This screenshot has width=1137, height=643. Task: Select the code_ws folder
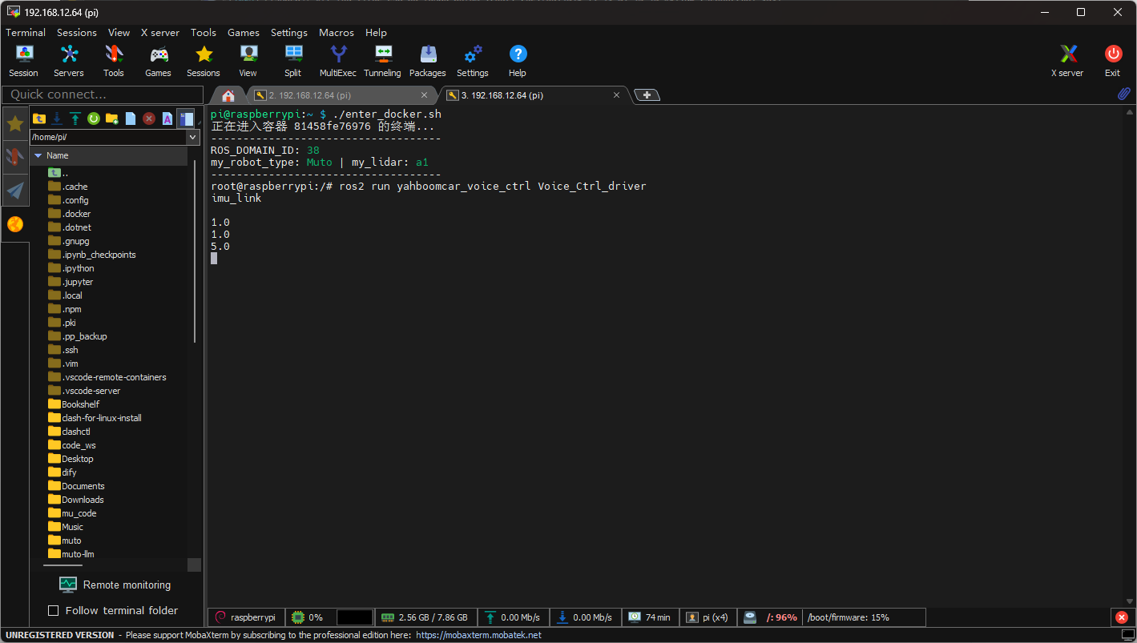point(79,445)
